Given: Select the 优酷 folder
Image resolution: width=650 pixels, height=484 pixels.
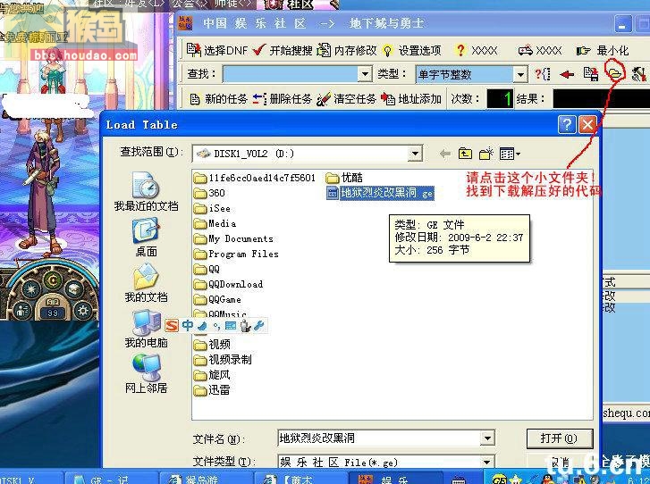Looking at the screenshot, I should (344, 178).
